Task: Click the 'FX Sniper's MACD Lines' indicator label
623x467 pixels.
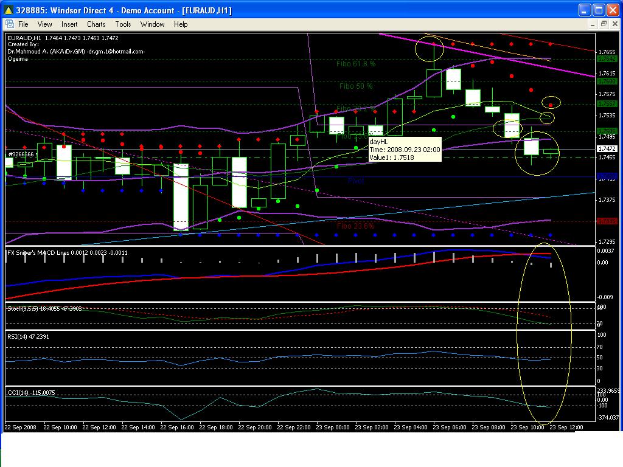Action: [x=67, y=252]
